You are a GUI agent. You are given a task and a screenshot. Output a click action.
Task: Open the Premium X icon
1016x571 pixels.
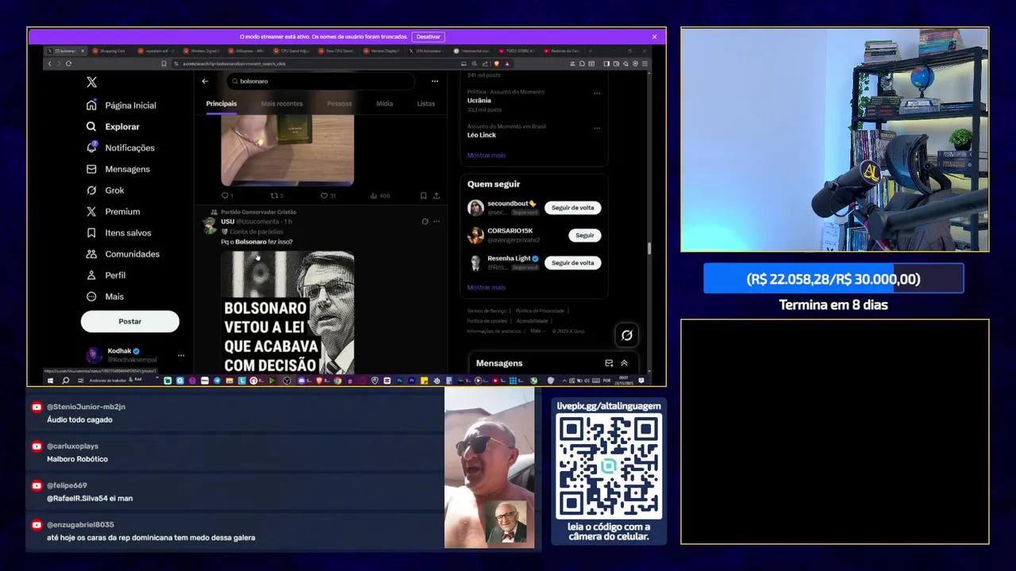[91, 212]
